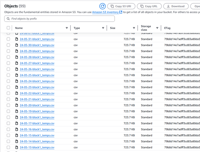200x152 pixels.
Task: Open the Amazon S3 inventory link
Action: tap(105, 12)
